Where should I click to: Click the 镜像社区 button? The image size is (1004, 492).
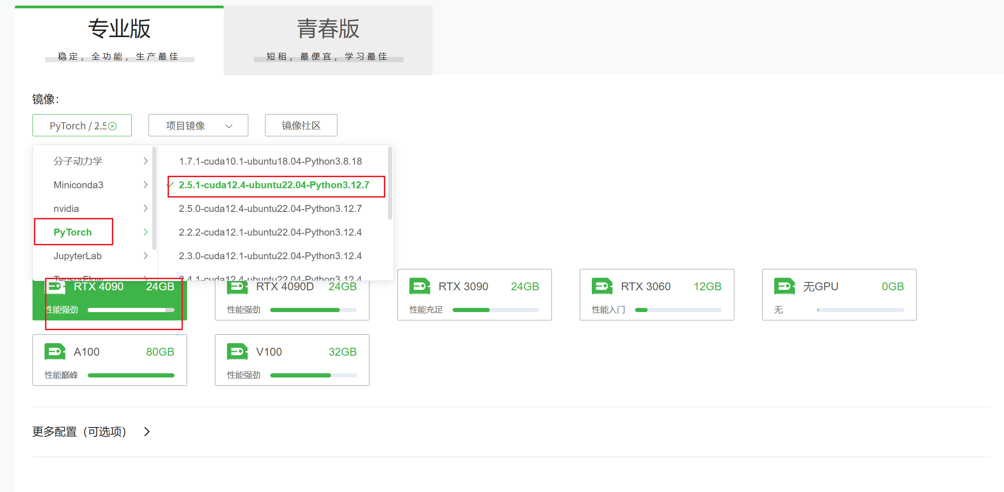point(301,126)
